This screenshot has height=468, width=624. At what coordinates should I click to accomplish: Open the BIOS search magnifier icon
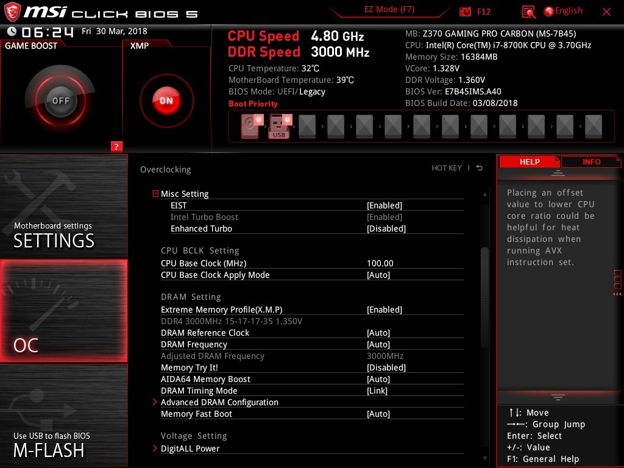click(x=528, y=12)
